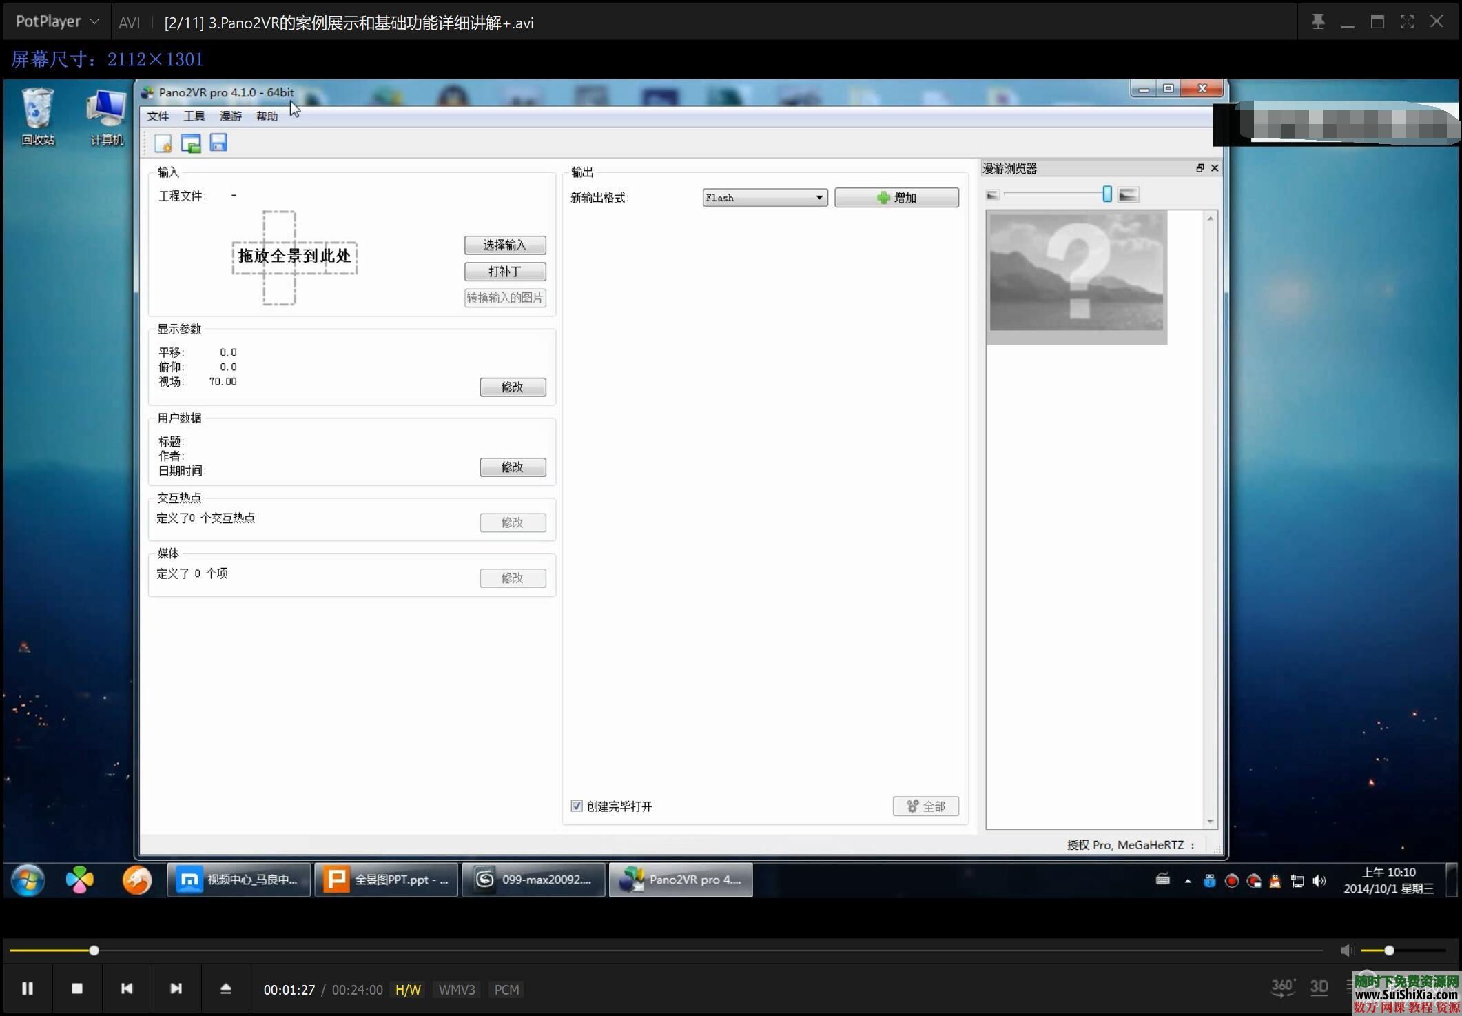Image resolution: width=1462 pixels, height=1016 pixels.
Task: Switch to the 099-max20092 taskbar window
Action: click(x=533, y=880)
